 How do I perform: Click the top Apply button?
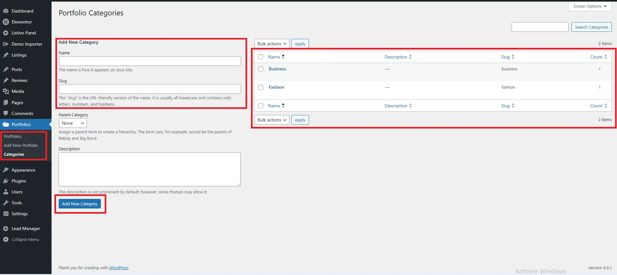tap(300, 44)
